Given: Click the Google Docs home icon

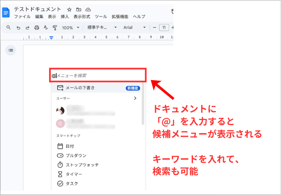Looking at the screenshot, I should tap(7, 12).
